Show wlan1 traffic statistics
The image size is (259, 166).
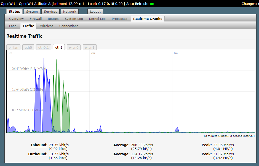tap(89, 47)
